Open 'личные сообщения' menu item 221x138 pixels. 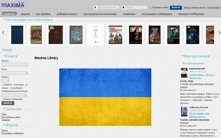click(191, 14)
